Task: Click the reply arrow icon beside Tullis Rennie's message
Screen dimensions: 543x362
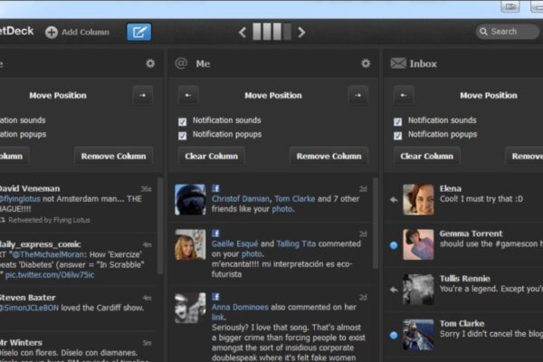Action: tap(394, 290)
